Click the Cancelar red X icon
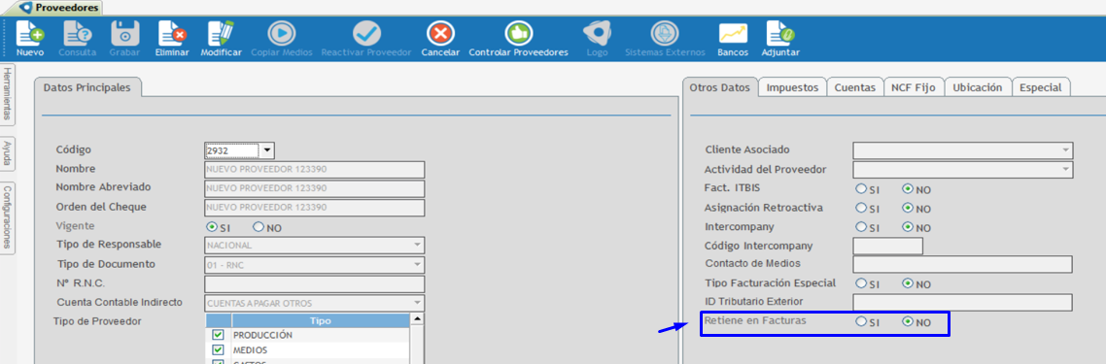 tap(441, 33)
